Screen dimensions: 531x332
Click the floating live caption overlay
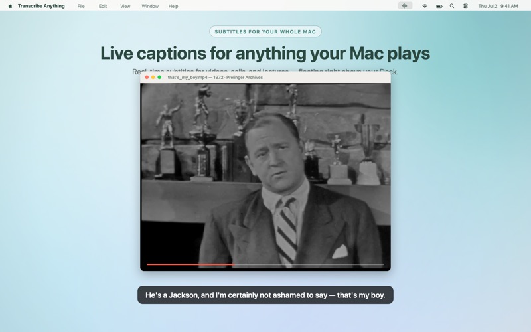pyautogui.click(x=265, y=295)
